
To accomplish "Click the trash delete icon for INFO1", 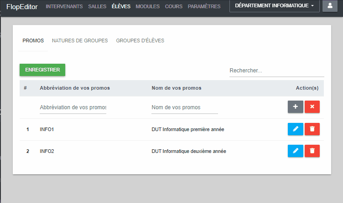I will click(x=312, y=129).
